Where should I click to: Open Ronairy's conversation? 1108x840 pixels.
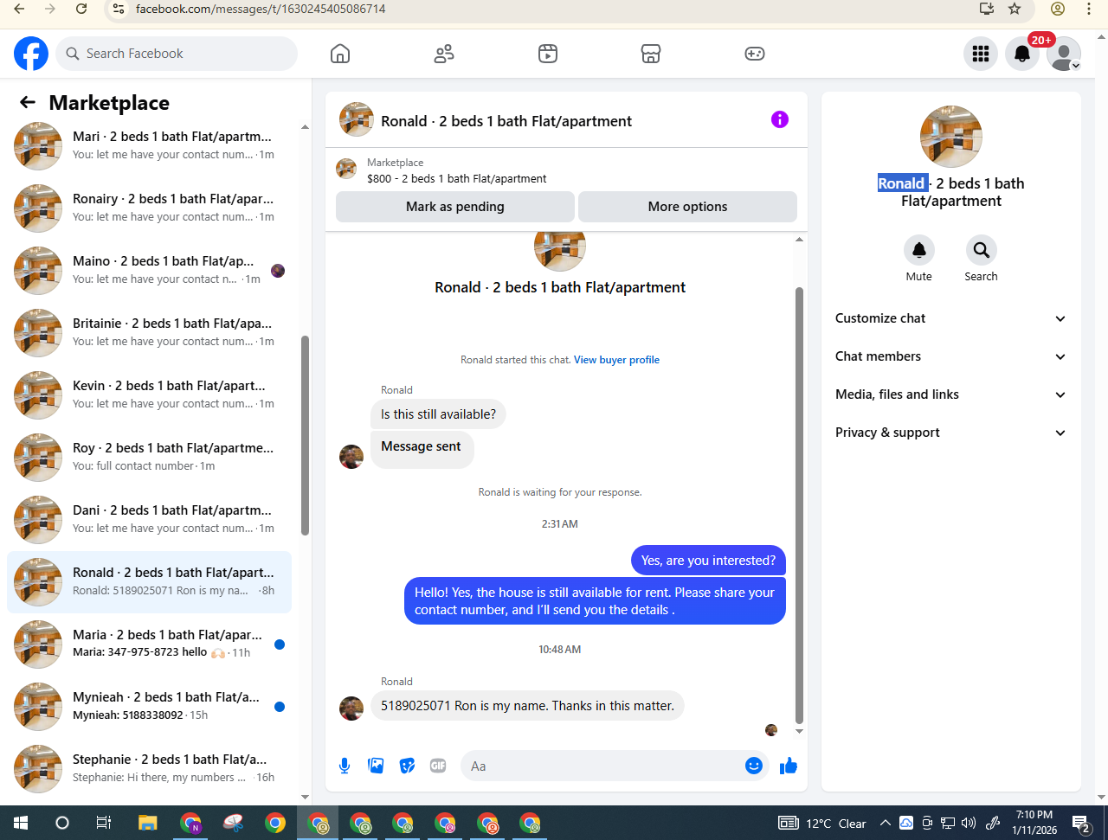tap(149, 208)
